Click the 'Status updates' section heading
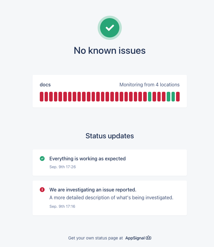Screen dimensions: 214x247 [x=110, y=136]
